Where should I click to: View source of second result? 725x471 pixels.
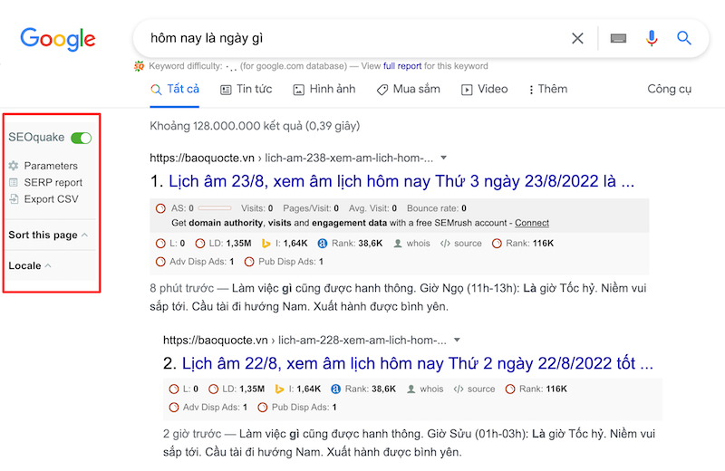click(474, 389)
